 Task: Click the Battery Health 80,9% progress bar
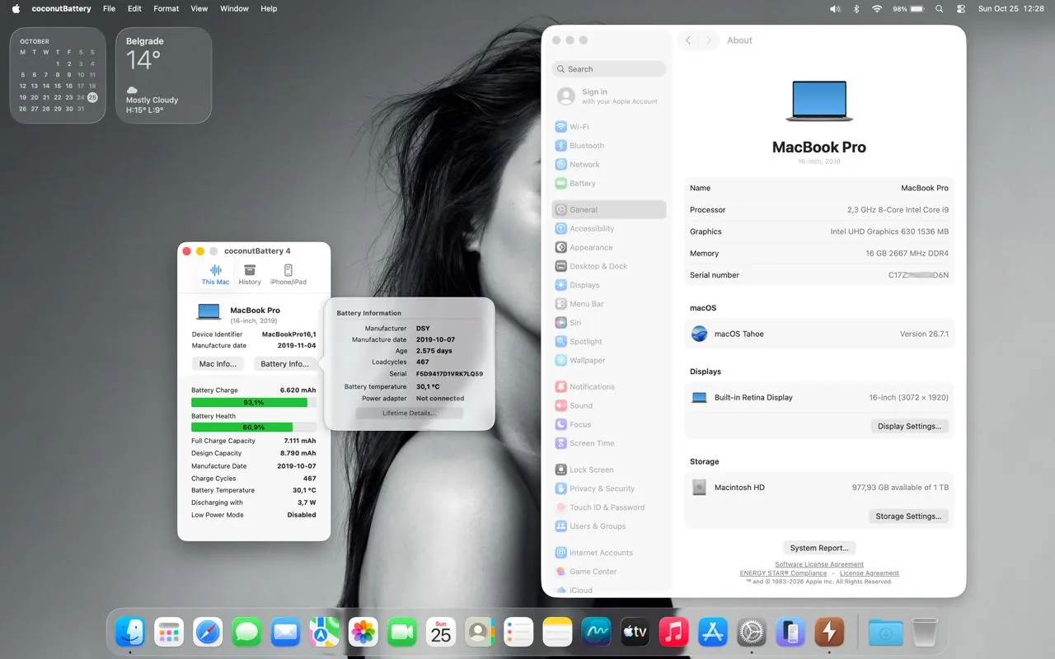tap(254, 428)
